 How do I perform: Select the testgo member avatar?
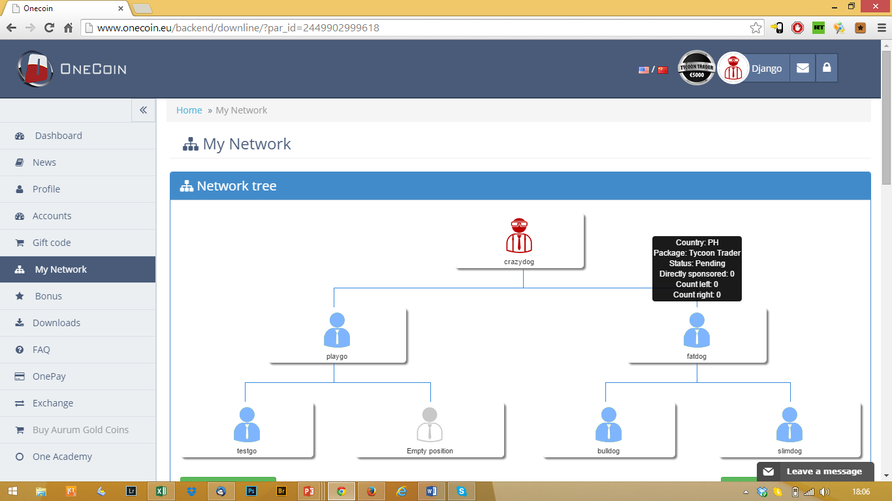coord(247,425)
